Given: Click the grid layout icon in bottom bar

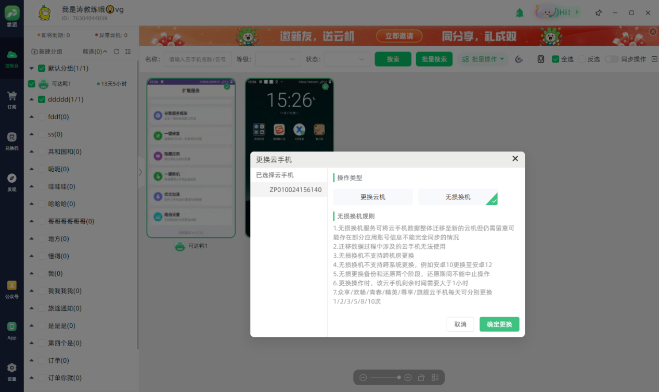Looking at the screenshot, I should (435, 377).
